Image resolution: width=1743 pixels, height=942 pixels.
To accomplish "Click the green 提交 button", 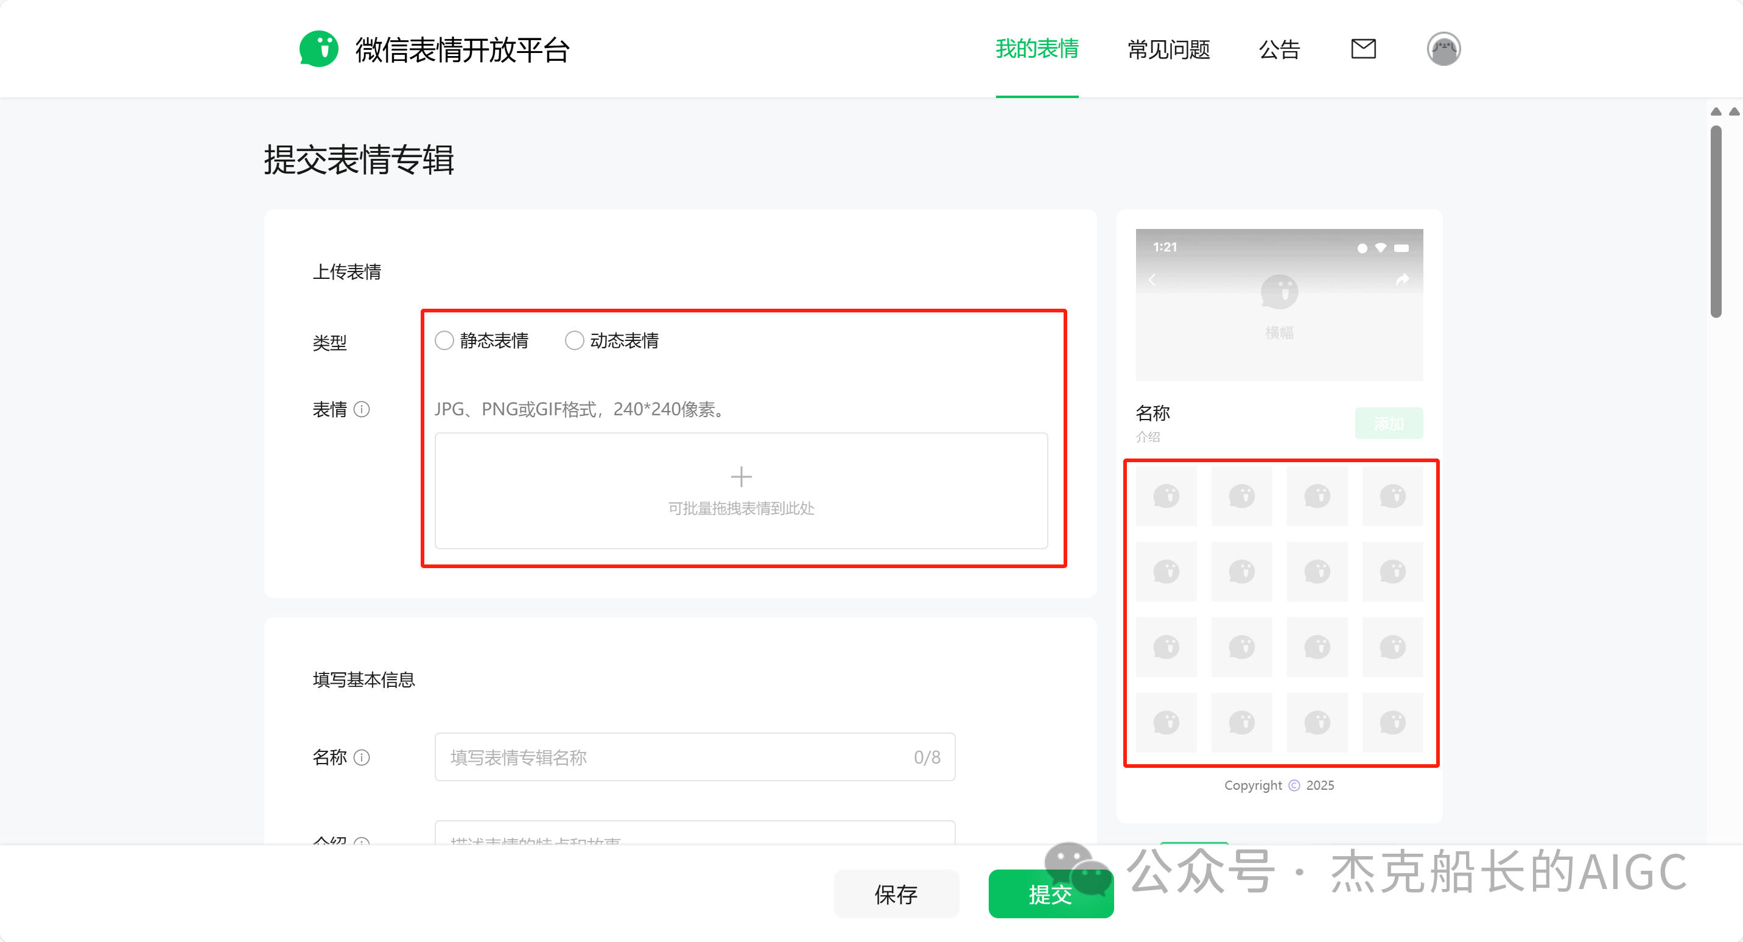I will click(1050, 895).
